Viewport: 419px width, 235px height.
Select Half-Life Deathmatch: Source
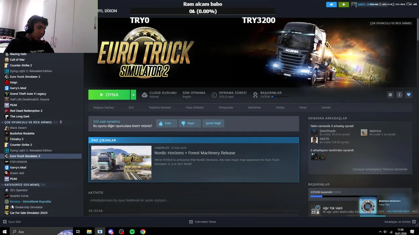[29, 99]
